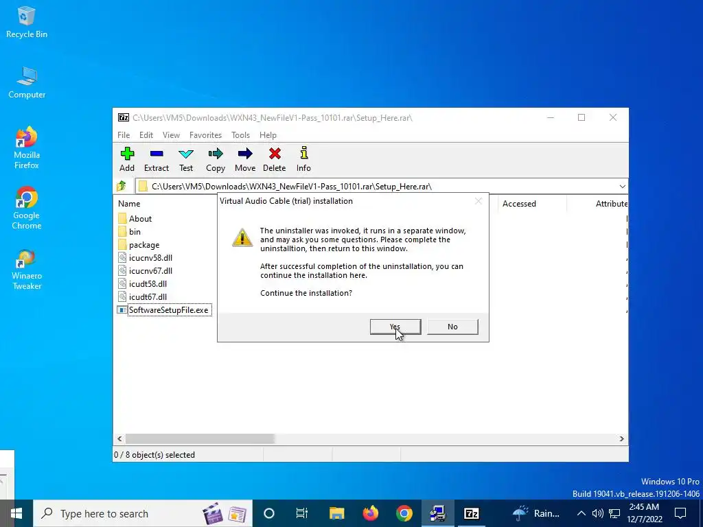Click the Move toolbar icon
703x527 pixels.
coord(245,159)
